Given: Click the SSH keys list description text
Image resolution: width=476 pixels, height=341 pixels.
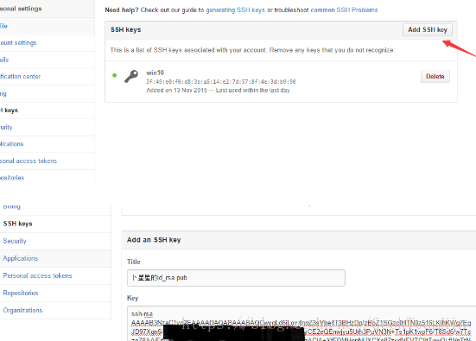Looking at the screenshot, I should (x=252, y=50).
